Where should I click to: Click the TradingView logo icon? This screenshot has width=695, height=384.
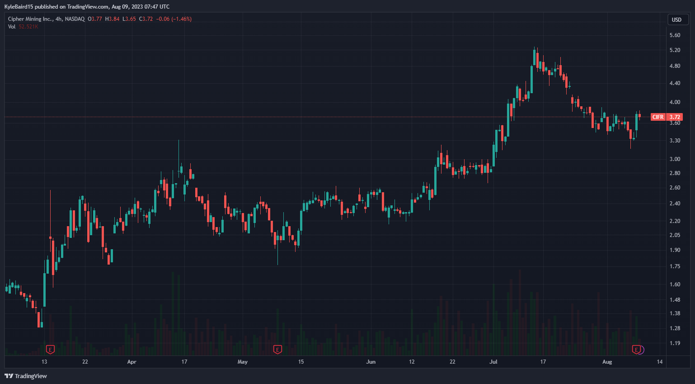click(x=8, y=376)
